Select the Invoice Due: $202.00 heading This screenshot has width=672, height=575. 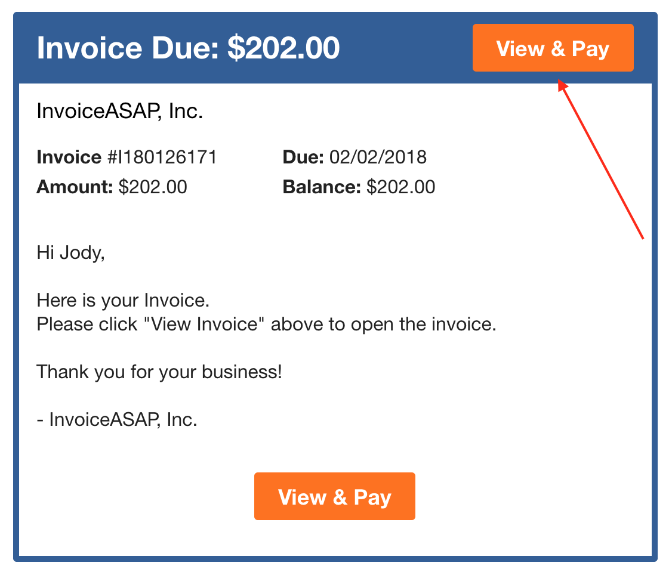click(188, 48)
